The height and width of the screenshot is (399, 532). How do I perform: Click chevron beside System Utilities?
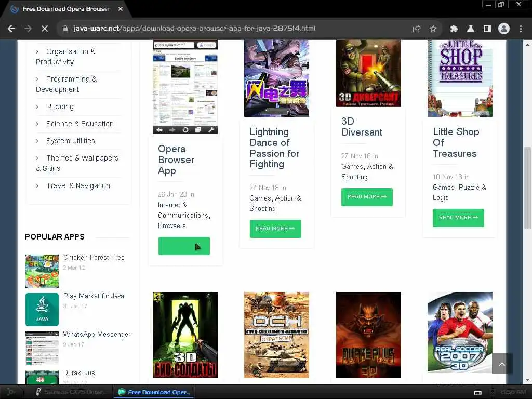pyautogui.click(x=37, y=141)
